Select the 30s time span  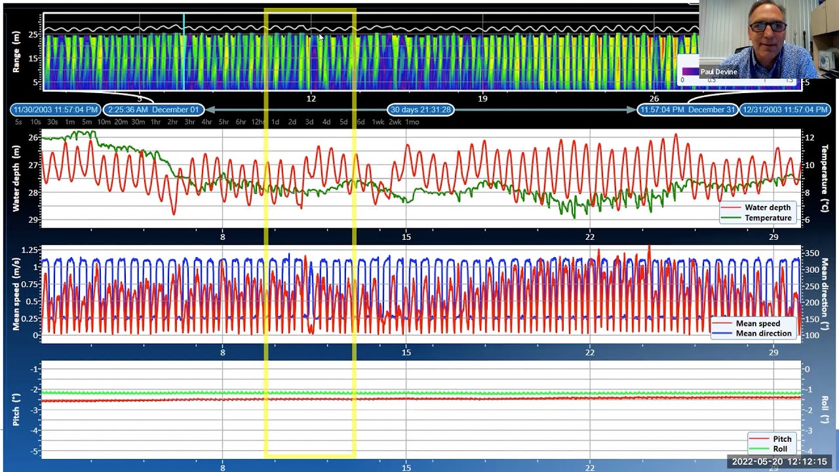pyautogui.click(x=52, y=122)
